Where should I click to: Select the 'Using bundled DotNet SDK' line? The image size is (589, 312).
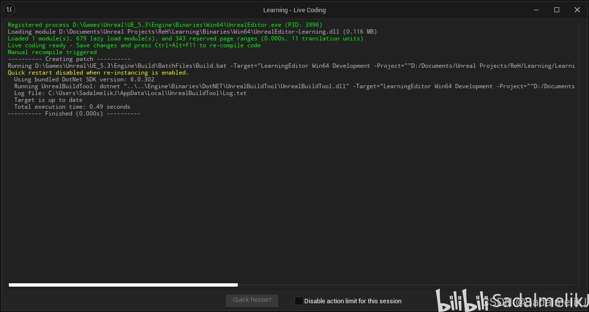point(84,79)
